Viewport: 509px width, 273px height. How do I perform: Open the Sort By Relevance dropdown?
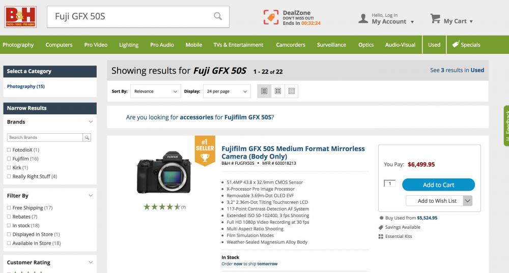(155, 92)
